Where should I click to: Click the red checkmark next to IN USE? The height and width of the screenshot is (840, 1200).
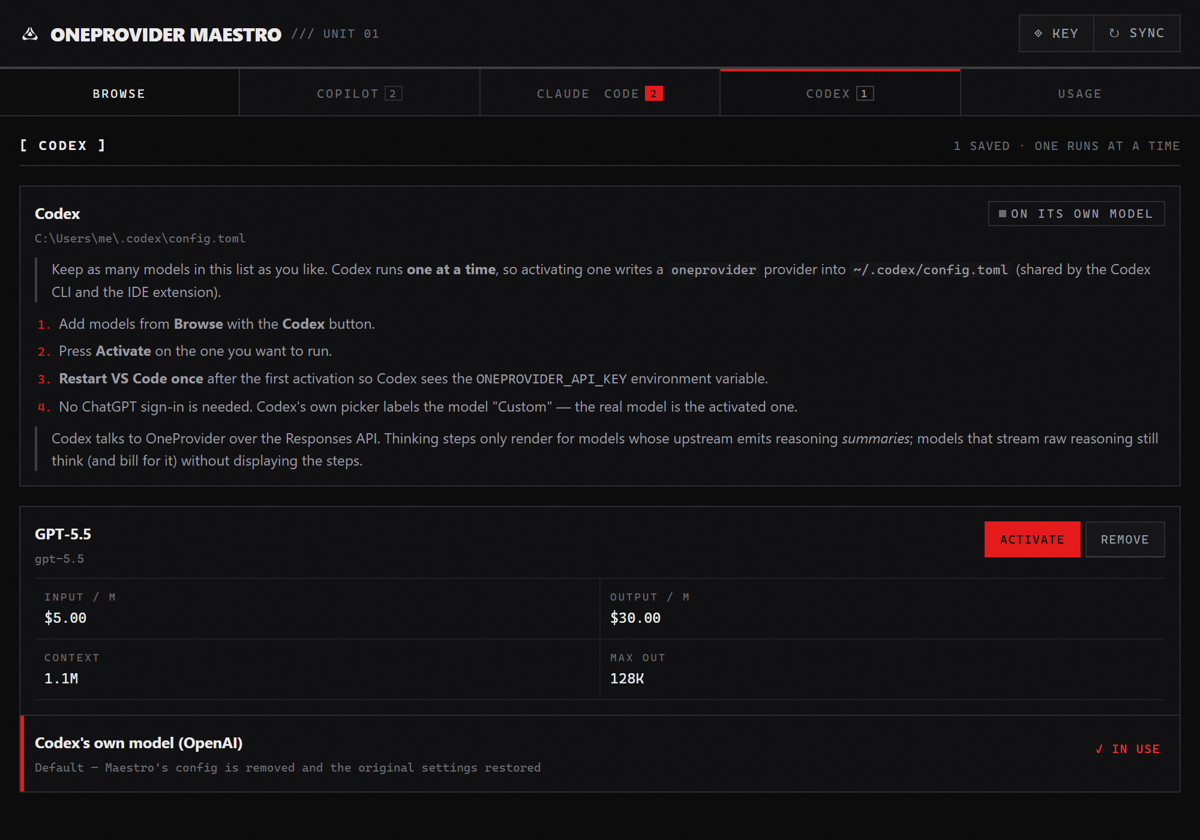click(1099, 749)
